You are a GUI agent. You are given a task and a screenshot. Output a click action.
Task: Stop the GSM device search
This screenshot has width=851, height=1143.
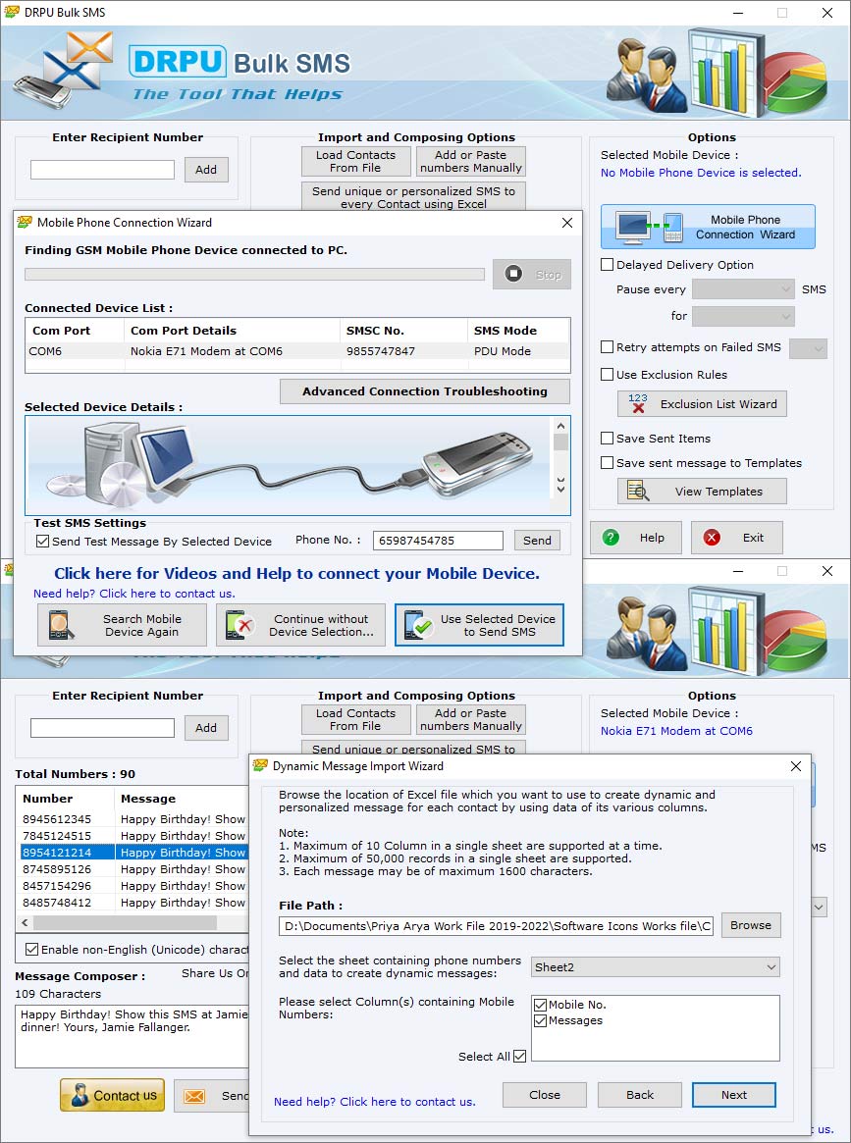coord(531,274)
